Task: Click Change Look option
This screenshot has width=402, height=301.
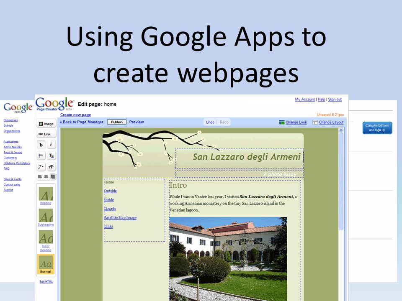Action: point(293,122)
